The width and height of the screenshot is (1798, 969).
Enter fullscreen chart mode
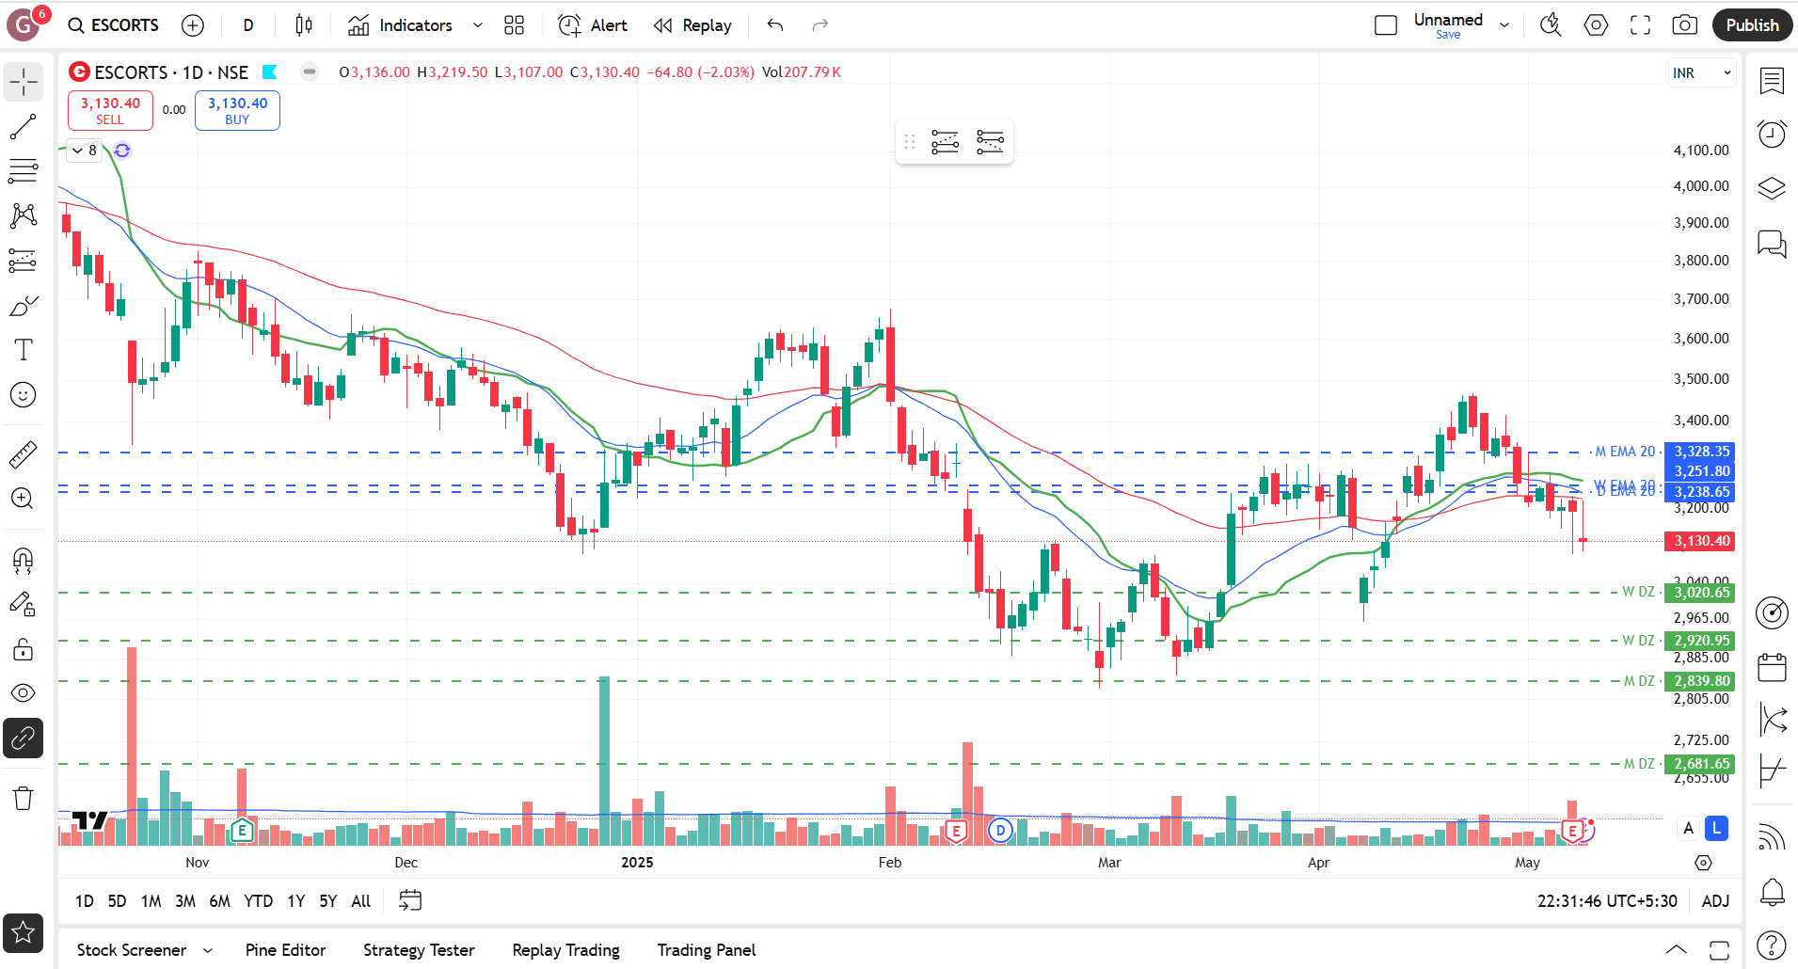(x=1641, y=25)
